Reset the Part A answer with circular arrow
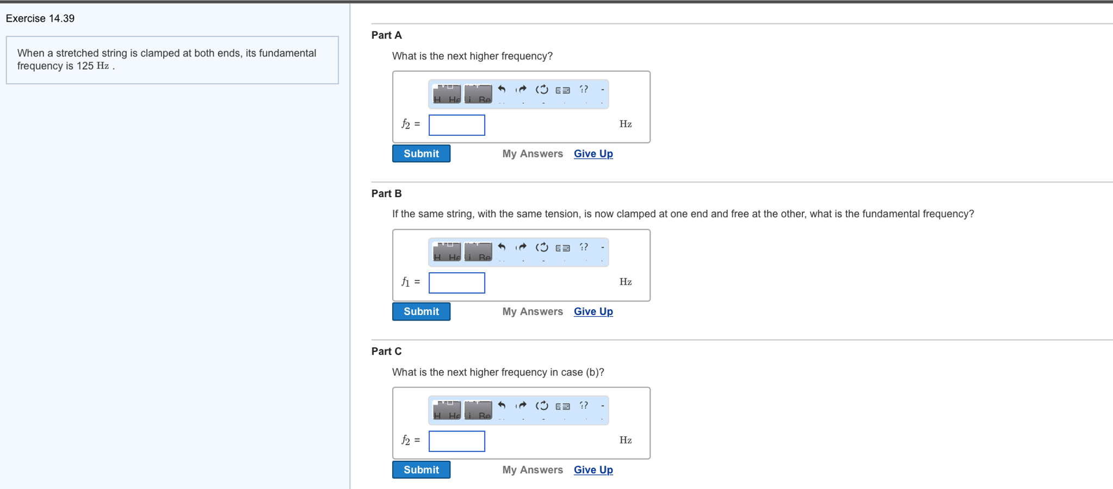Image resolution: width=1113 pixels, height=489 pixels. pos(542,90)
